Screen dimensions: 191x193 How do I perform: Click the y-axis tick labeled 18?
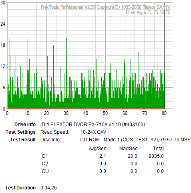(x=3, y=45)
